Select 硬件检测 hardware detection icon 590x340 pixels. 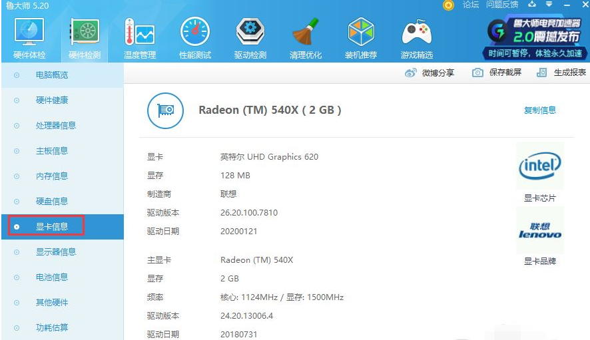point(85,31)
